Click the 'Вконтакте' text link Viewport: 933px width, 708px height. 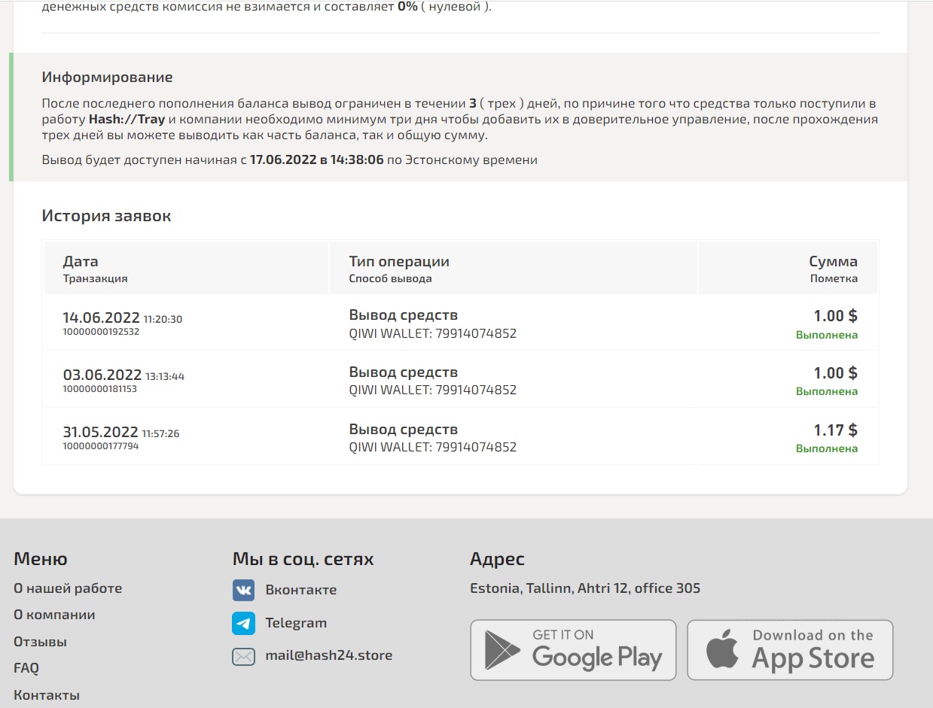[x=300, y=590]
